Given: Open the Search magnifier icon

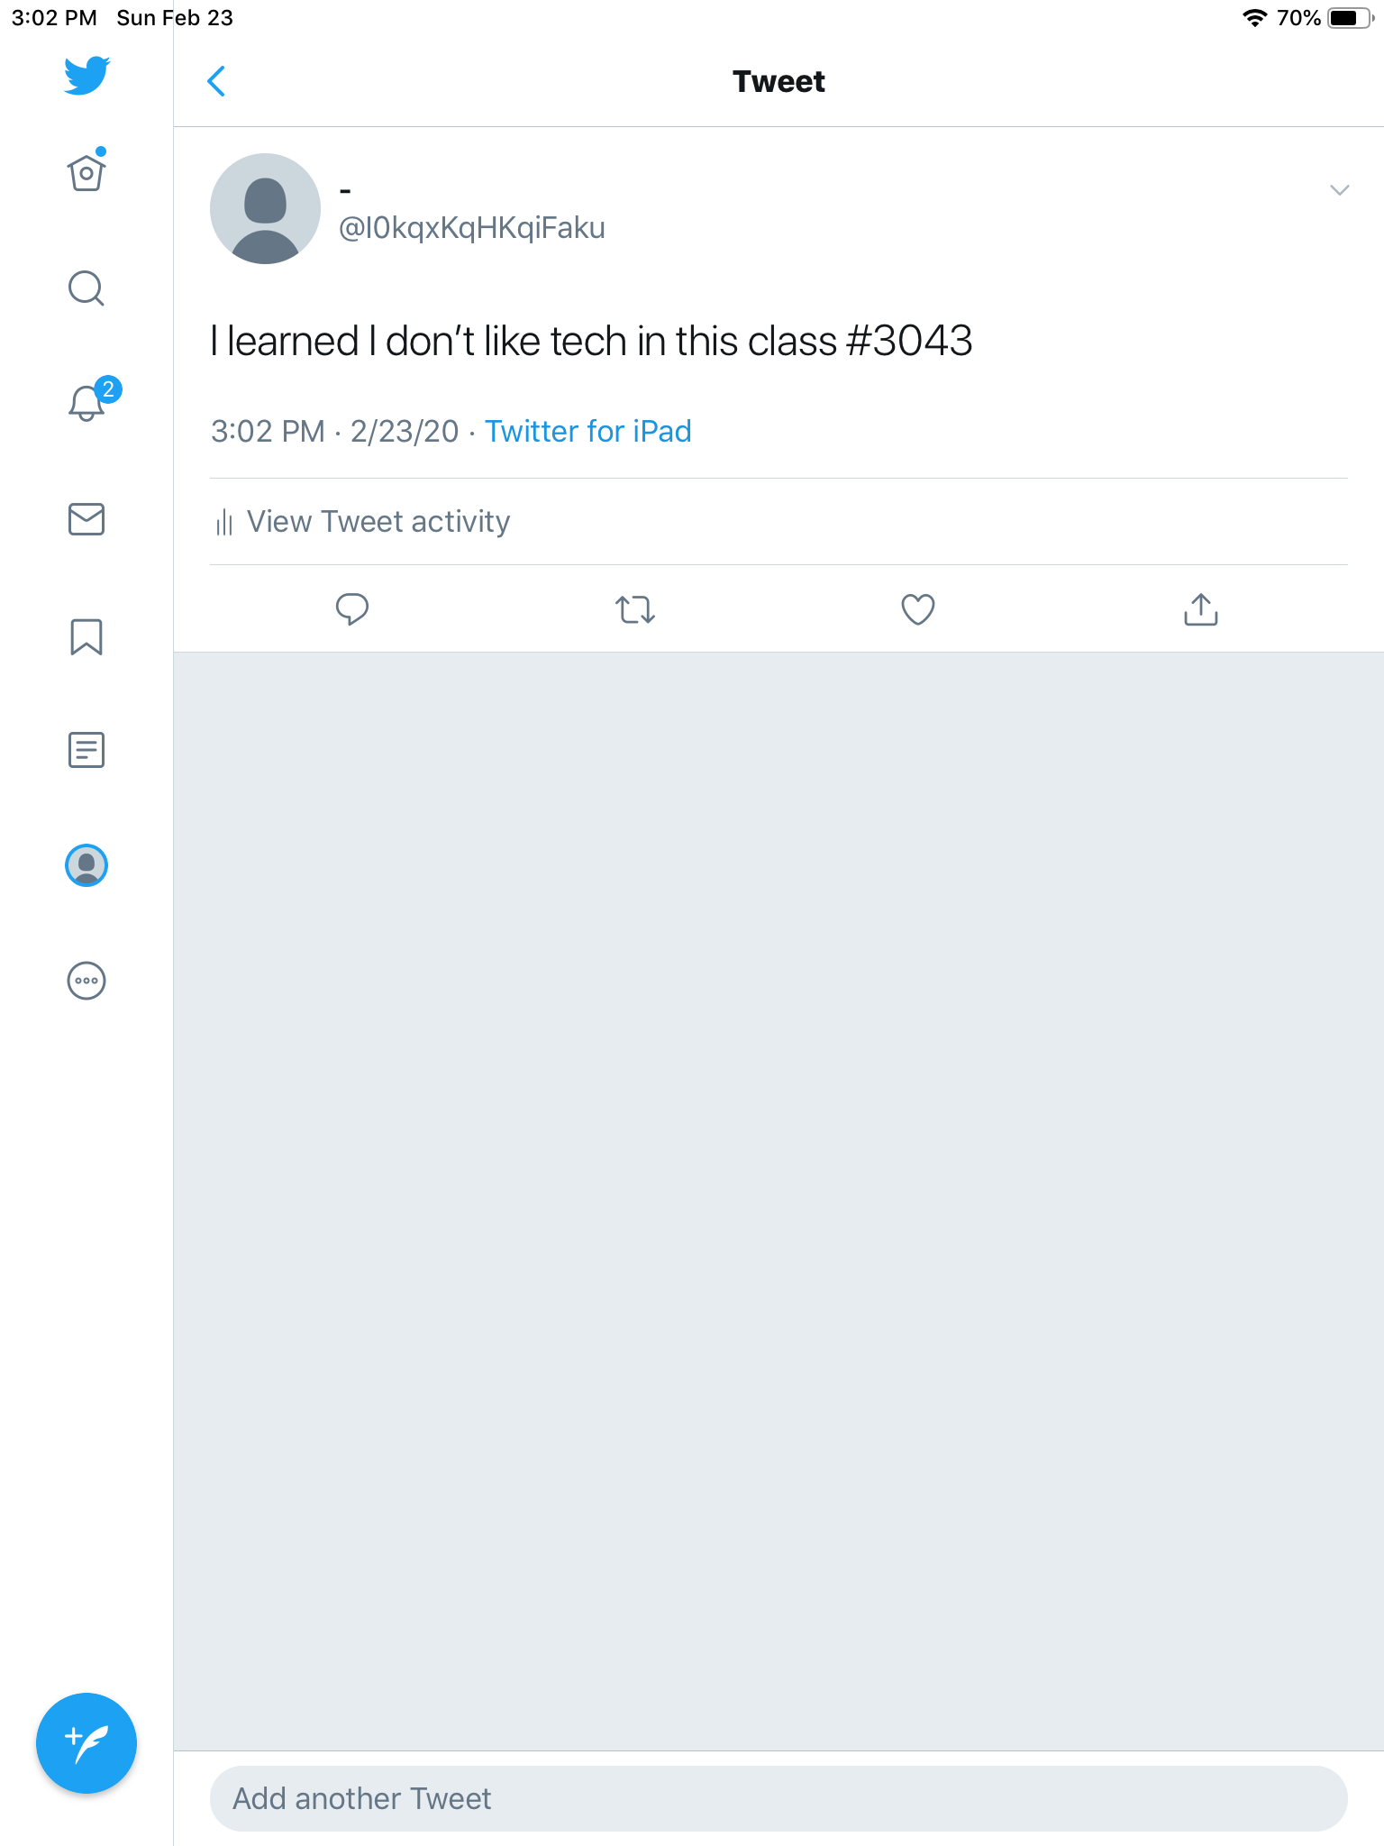Looking at the screenshot, I should tap(86, 288).
